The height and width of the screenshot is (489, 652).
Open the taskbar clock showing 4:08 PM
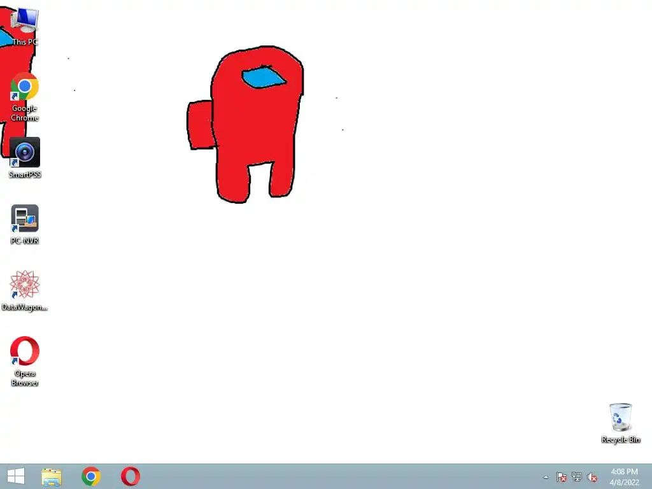624,477
